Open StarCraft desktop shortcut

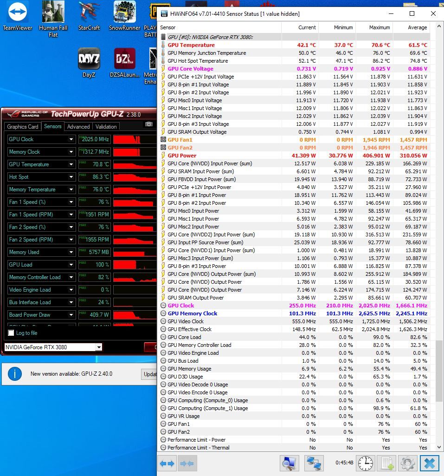89,16
